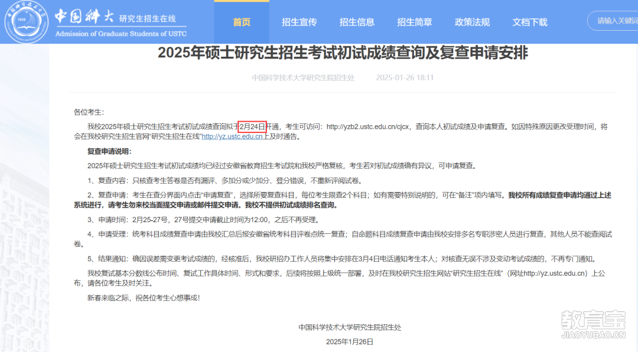638x352 pixels.
Task: Go to the 招生简章 menu item
Action: [415, 22]
